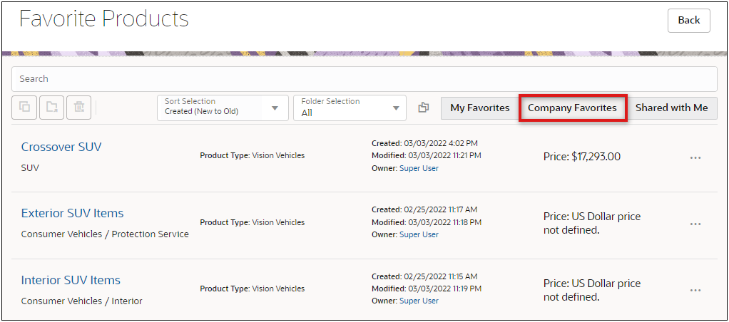Screen dimensions: 729x322
Task: Open the Crossover SUV actions menu
Action: point(695,157)
